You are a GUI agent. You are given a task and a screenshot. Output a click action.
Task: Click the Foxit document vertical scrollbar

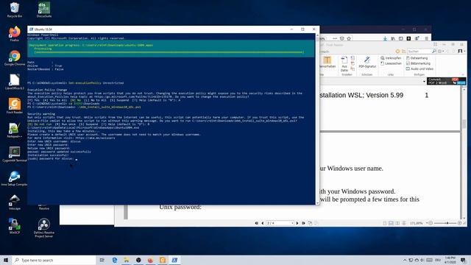pyautogui.click(x=464, y=153)
